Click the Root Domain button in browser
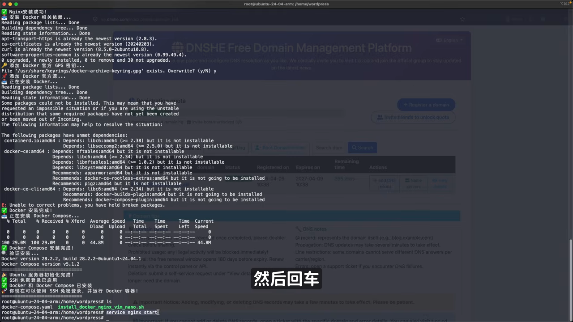This screenshot has width=573, height=322. tap(281, 148)
